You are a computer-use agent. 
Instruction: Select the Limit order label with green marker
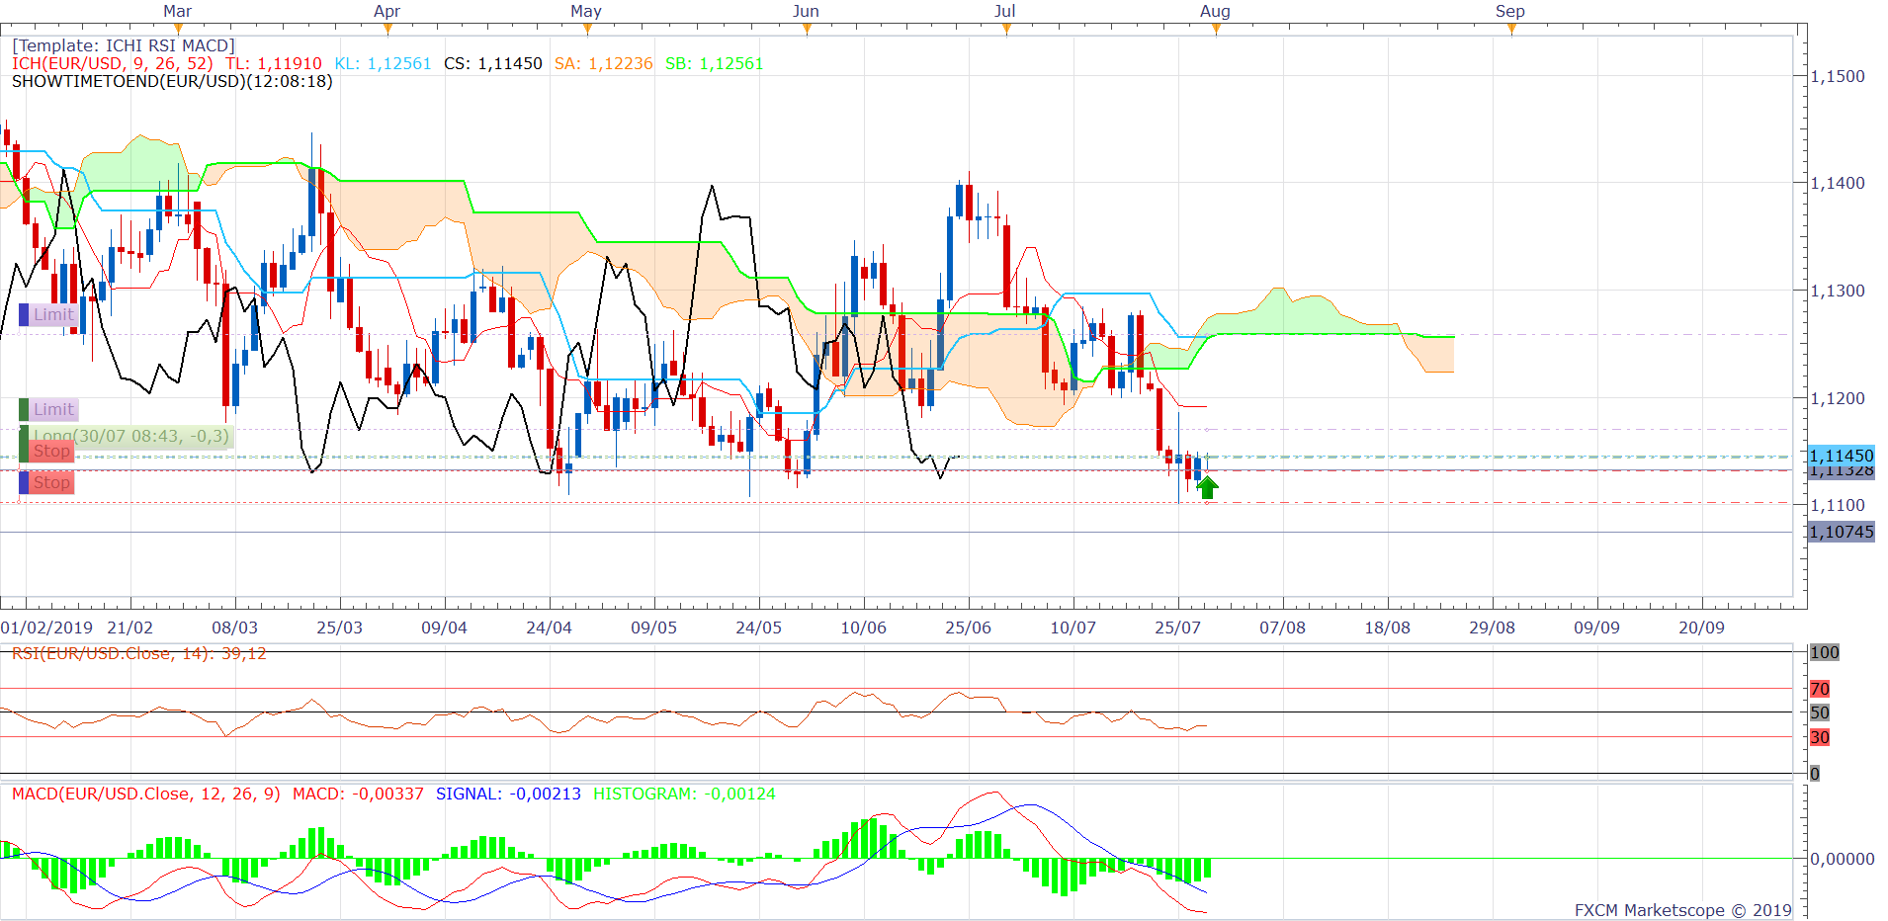point(47,410)
